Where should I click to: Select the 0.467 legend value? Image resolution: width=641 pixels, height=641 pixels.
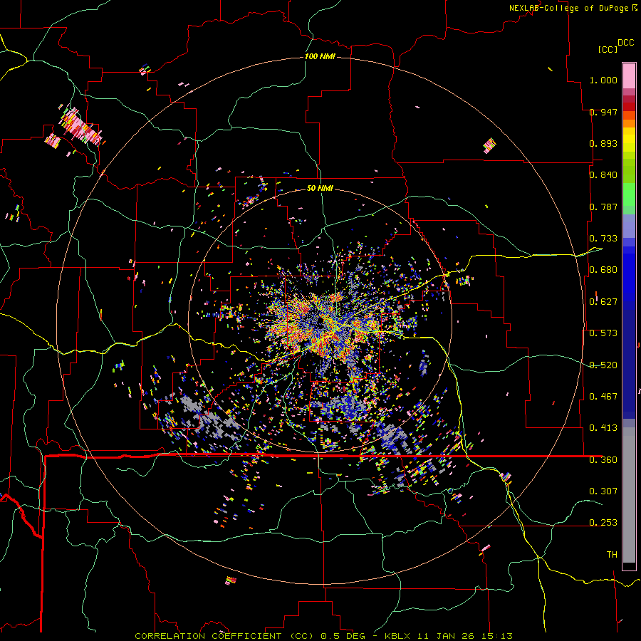[x=603, y=397]
